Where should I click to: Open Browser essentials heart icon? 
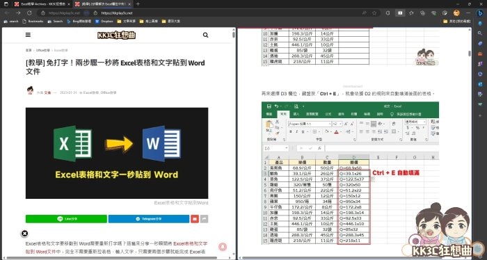[x=433, y=13]
